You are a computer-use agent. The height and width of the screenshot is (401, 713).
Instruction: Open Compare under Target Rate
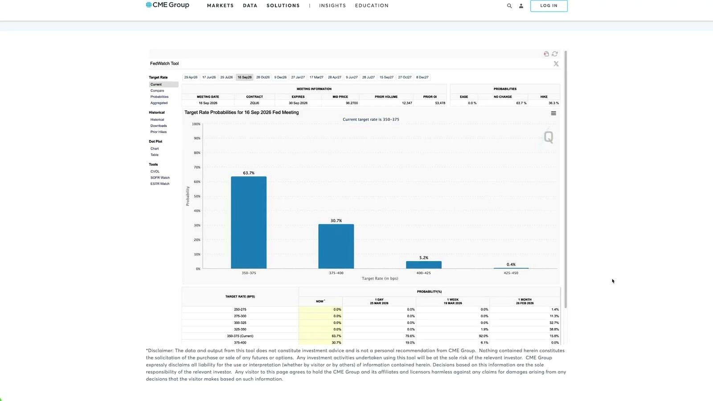(x=157, y=90)
